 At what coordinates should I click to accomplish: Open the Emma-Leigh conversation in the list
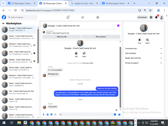point(18,69)
